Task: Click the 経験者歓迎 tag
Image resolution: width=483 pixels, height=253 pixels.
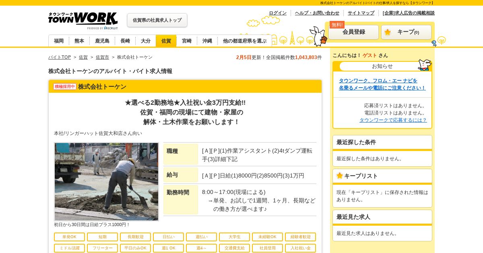Action: tap(300, 237)
